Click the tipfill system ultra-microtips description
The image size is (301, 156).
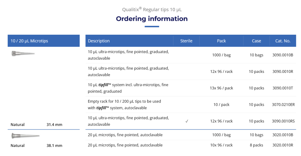pos(128,88)
